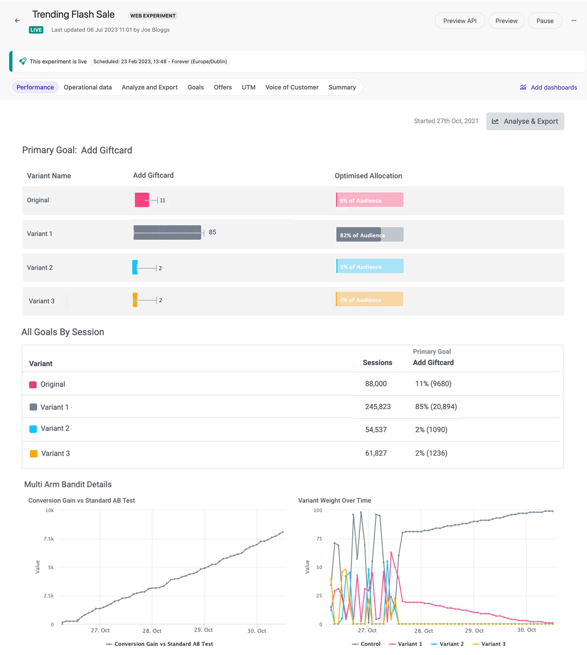587x655 pixels.
Task: Click the chart icon in Analyse & Export
Action: click(x=495, y=121)
